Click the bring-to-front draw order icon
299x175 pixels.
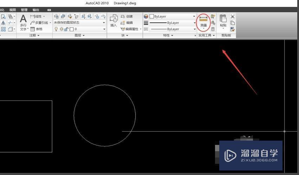pyautogui.click(x=10, y=16)
